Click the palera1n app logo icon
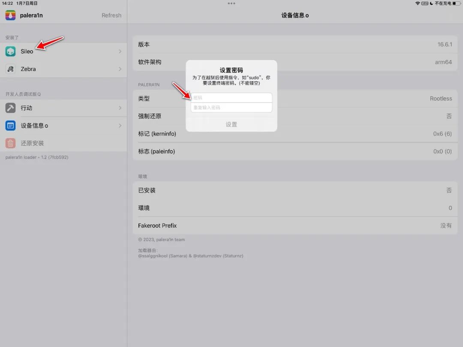The width and height of the screenshot is (463, 347). coord(10,15)
